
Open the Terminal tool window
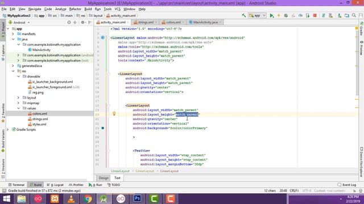point(16,185)
